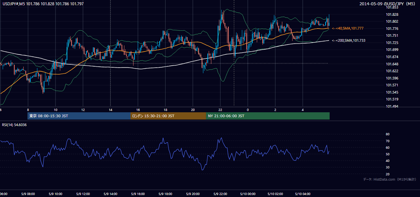Click the 5/9 22:00 bottom time label
The height and width of the screenshot is (197, 420).
pyautogui.click(x=220, y=194)
